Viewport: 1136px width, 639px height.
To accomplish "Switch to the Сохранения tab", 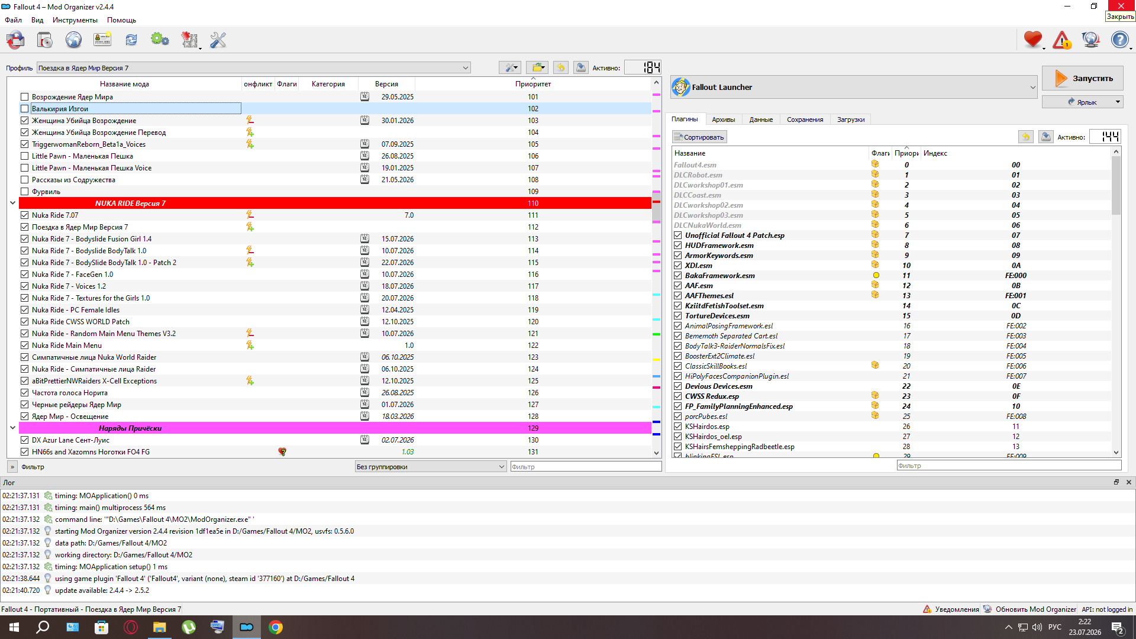I will [x=805, y=120].
